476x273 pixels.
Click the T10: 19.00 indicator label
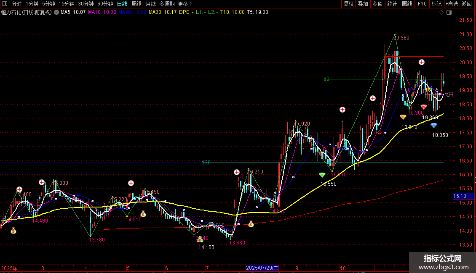point(232,12)
